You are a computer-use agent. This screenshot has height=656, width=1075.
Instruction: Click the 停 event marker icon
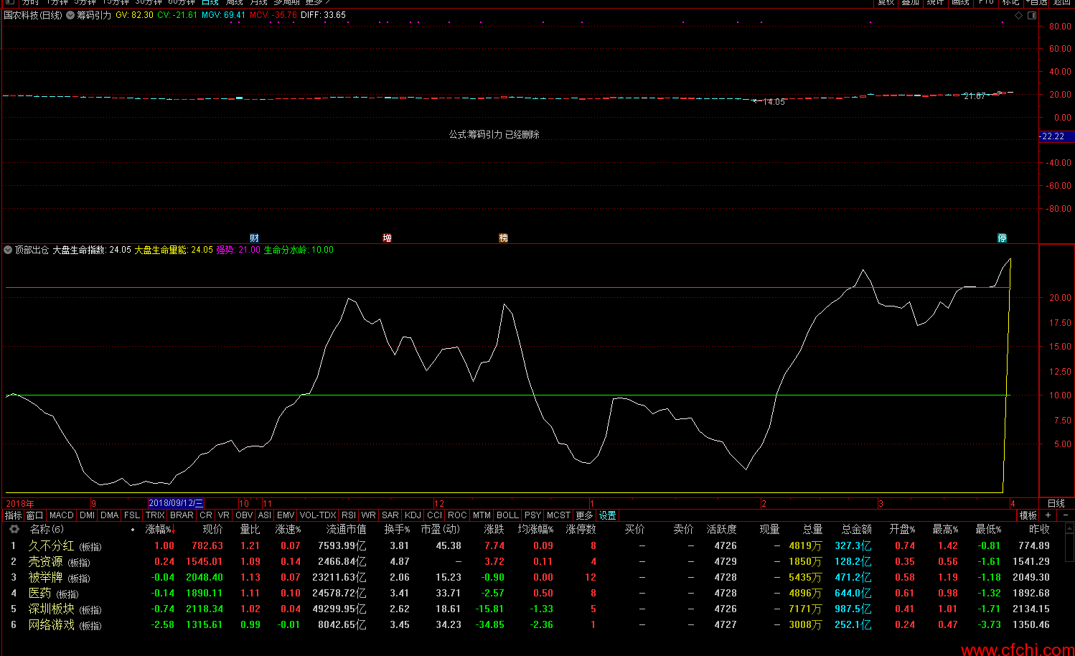[1002, 238]
